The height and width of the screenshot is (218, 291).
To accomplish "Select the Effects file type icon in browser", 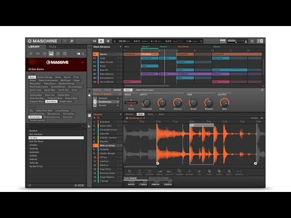I will pyautogui.click(x=58, y=54).
